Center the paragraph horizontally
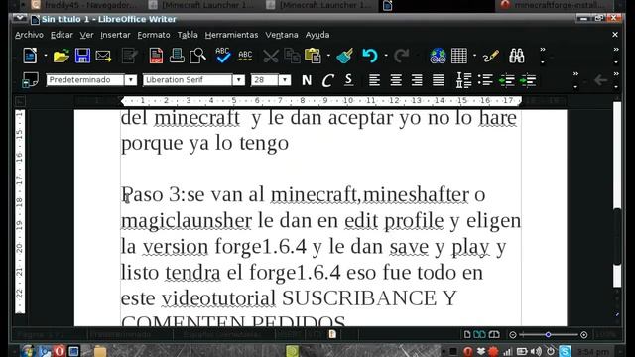 click(x=396, y=80)
